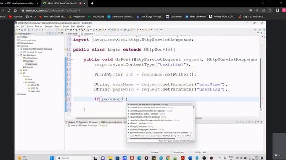Image resolution: width=286 pixels, height=160 pixels.
Task: Open the Edit menu in Eclipse
Action: 22,26
